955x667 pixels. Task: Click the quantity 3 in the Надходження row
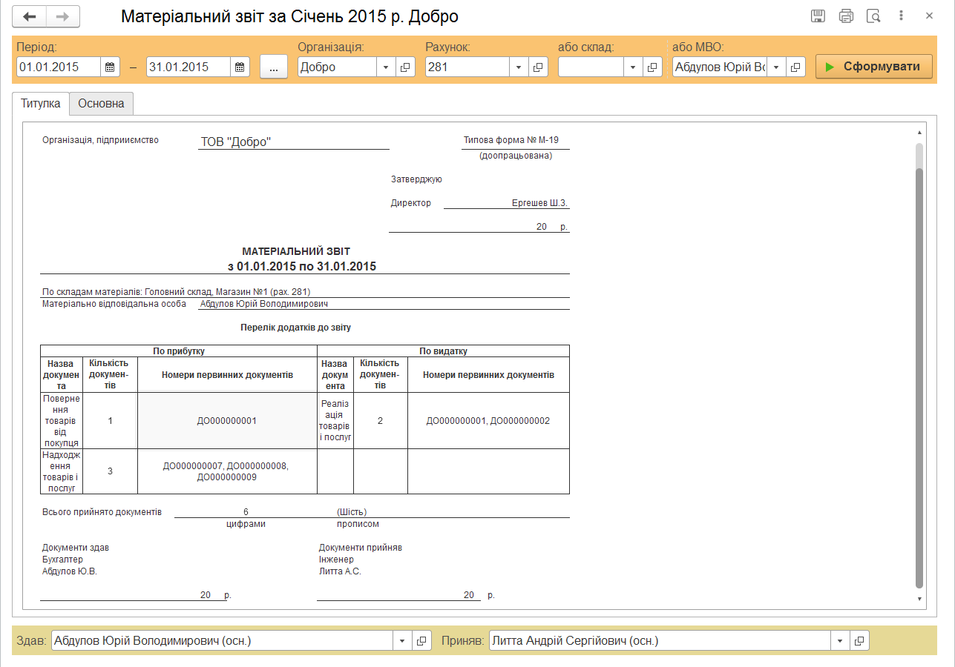point(110,471)
